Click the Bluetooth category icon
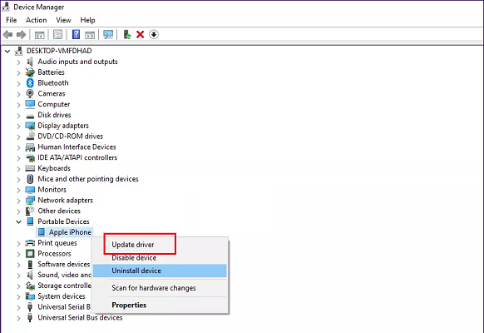 pos(30,82)
